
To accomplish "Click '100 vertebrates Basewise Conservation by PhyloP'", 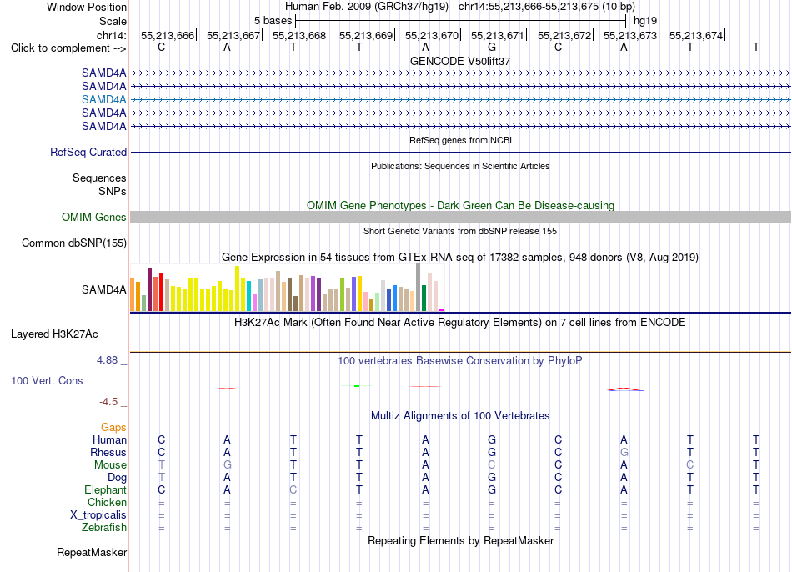I will click(x=460, y=361).
